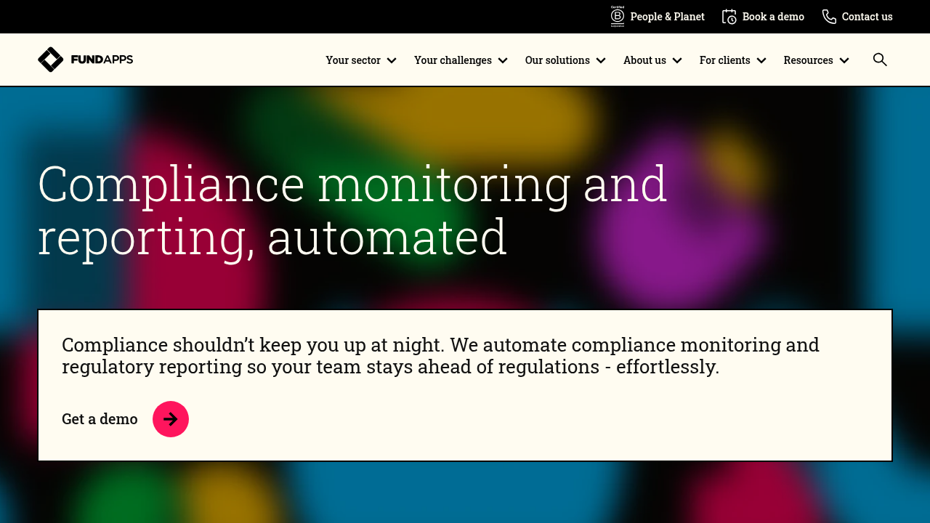Click the phone handset icon
The height and width of the screenshot is (523, 930).
829,16
